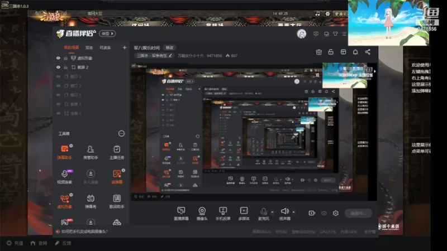The height and width of the screenshot is (251, 447).
Task: Toggle the lock on 虚拟形象 source
Action: pos(65,58)
